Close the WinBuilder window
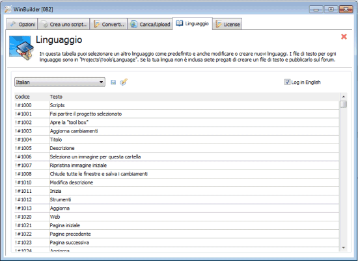The image size is (358, 261). point(346,9)
